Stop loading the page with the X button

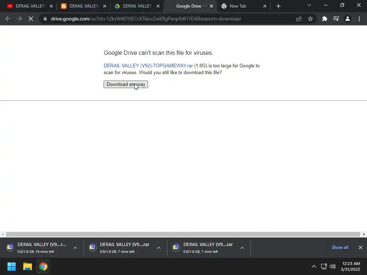(31, 19)
